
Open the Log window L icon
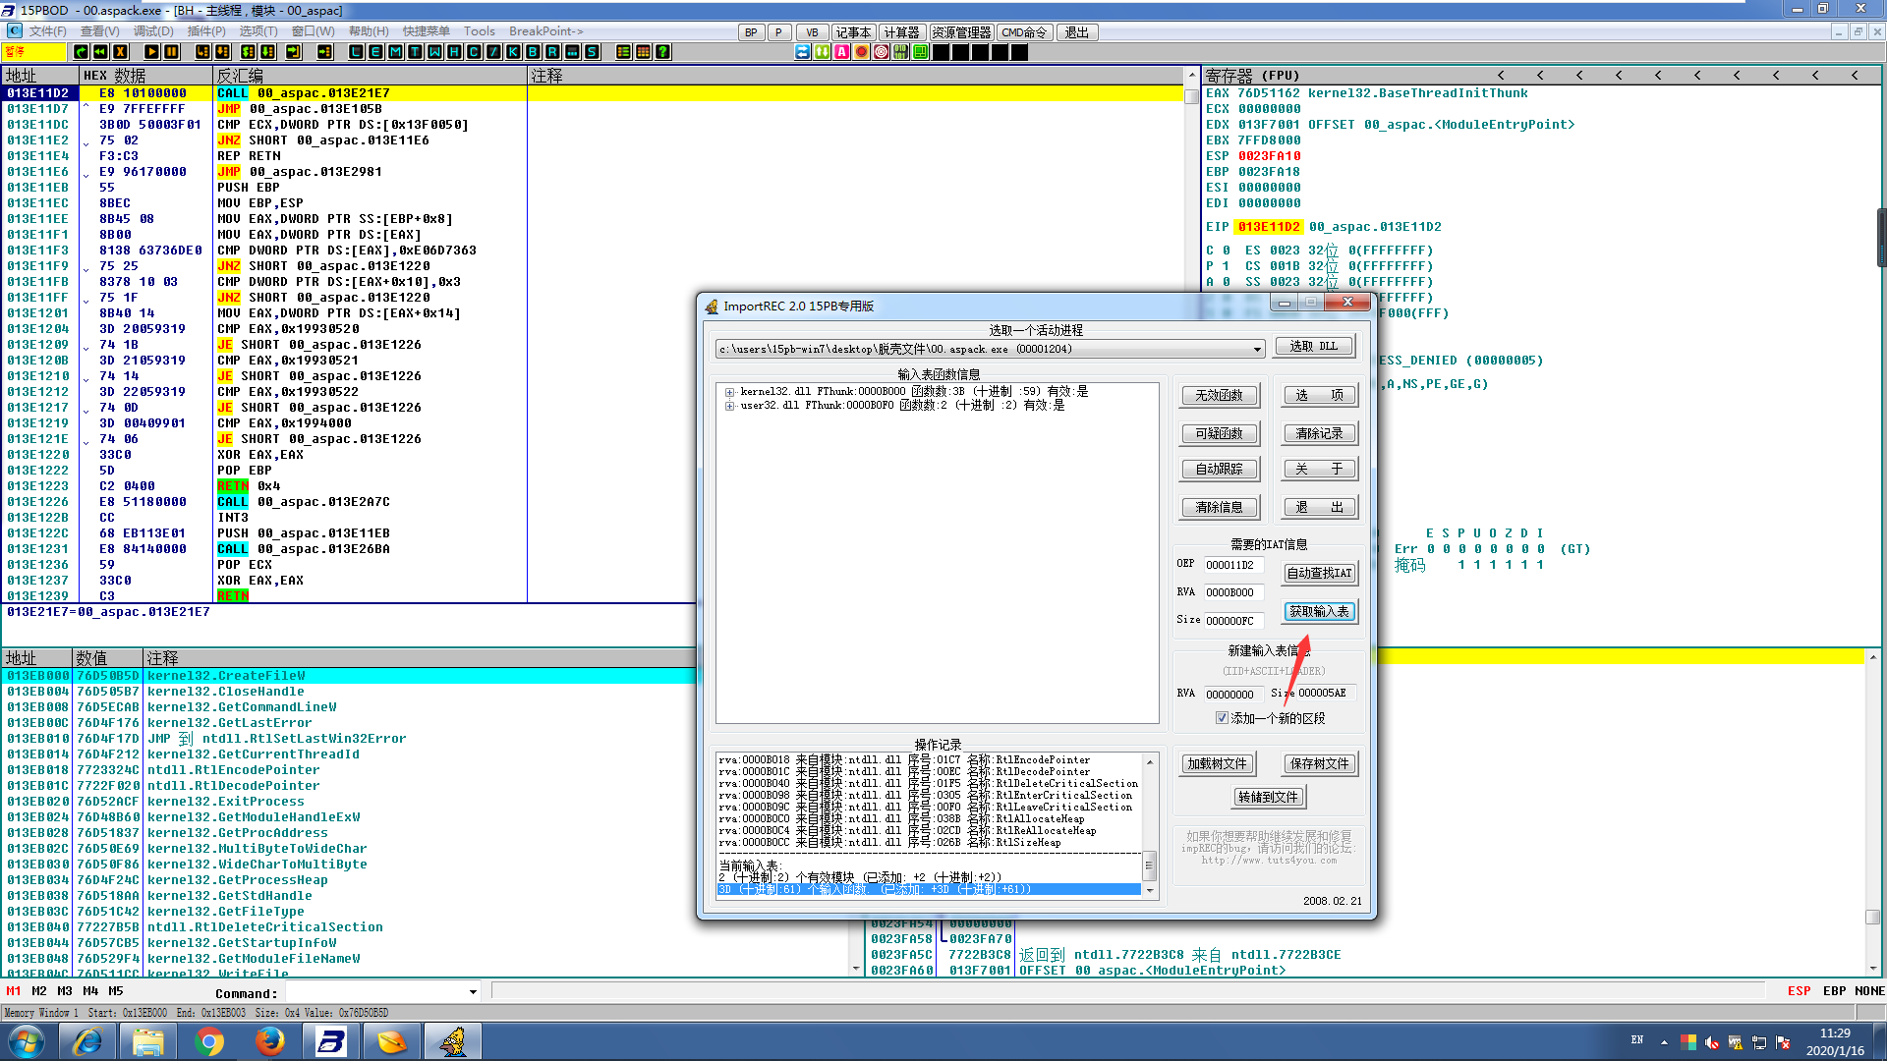tap(356, 52)
